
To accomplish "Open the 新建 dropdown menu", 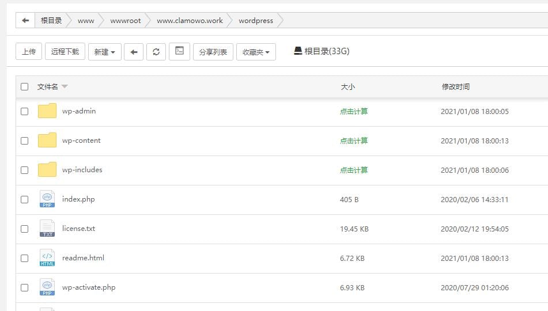I will [104, 52].
